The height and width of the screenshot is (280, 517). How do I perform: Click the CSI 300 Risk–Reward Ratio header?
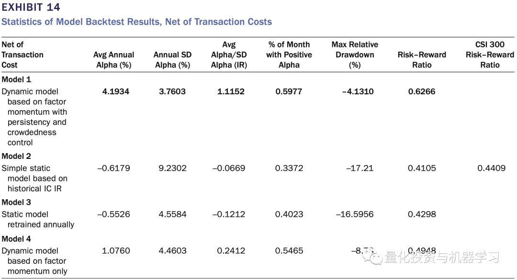(490, 55)
